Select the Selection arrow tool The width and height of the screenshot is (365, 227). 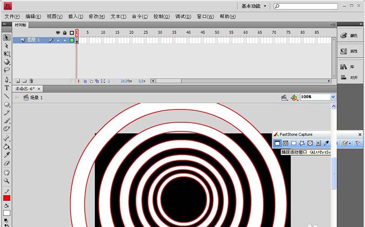tap(6, 37)
